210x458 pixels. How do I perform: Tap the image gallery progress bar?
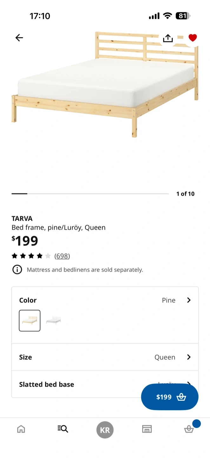pyautogui.click(x=90, y=194)
